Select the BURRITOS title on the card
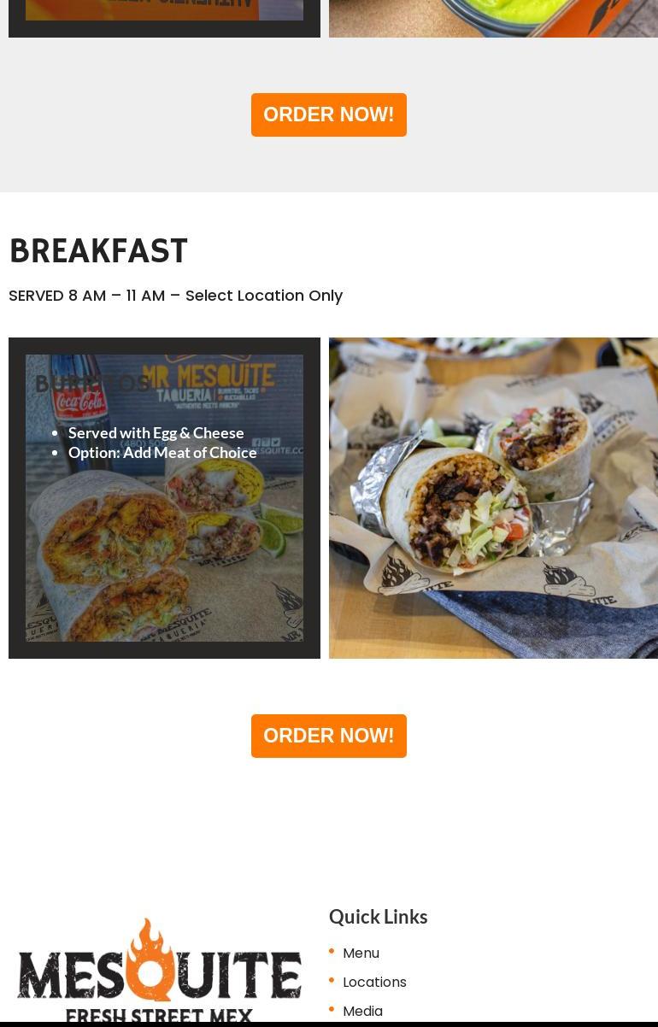Screen dimensions: 658x1027 91,384
